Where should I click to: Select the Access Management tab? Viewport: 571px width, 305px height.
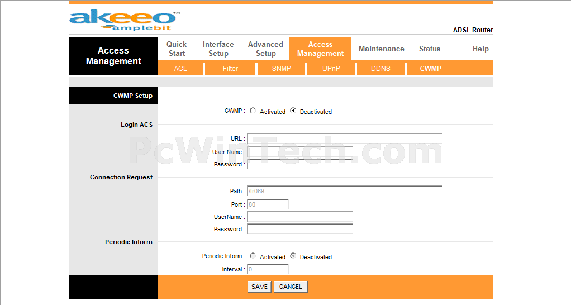click(x=320, y=49)
